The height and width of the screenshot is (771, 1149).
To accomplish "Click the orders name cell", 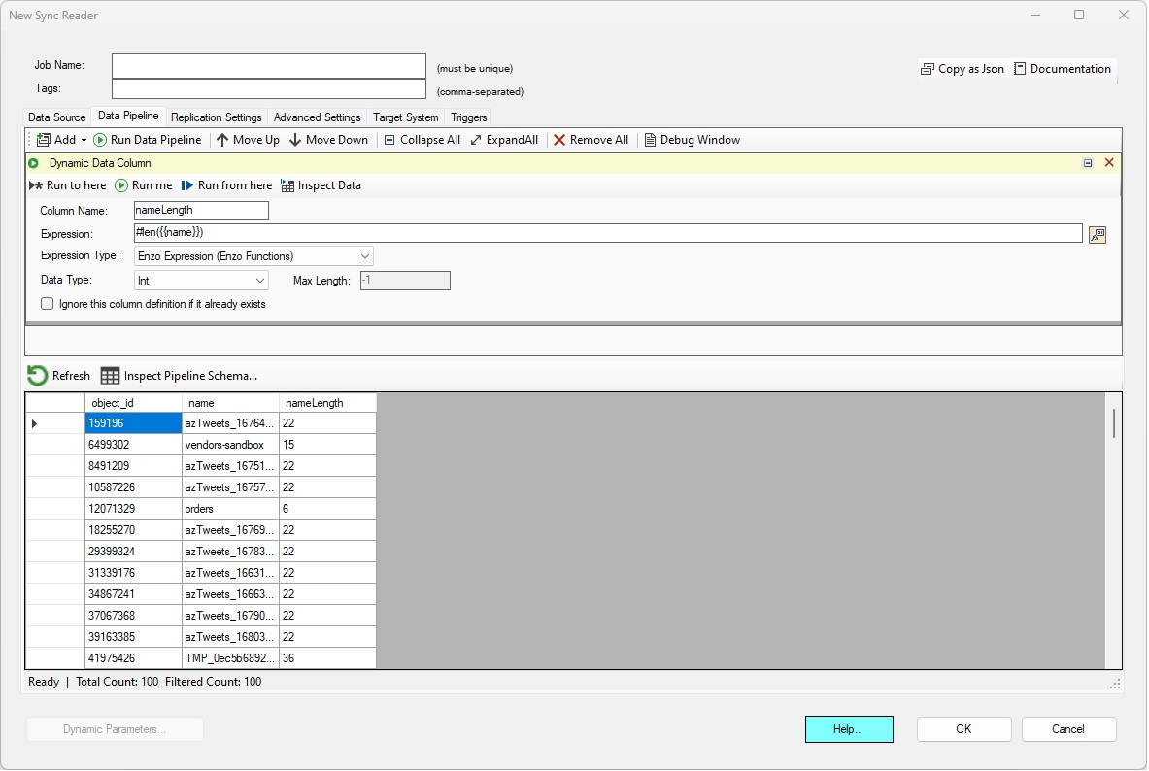I will click(x=230, y=509).
